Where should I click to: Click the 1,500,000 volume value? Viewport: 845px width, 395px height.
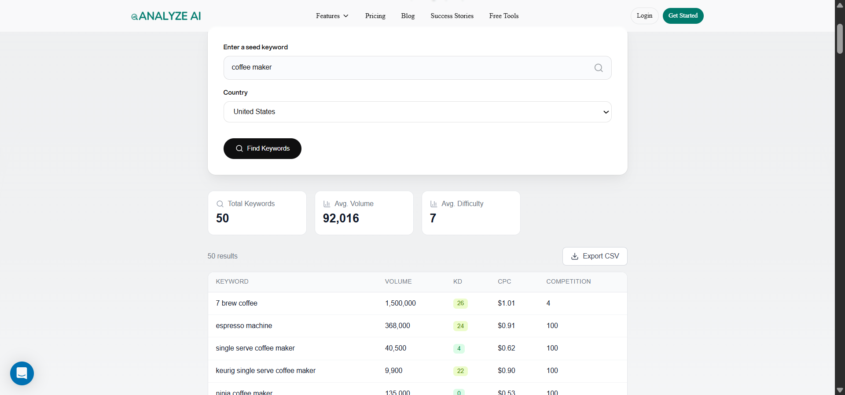(400, 303)
